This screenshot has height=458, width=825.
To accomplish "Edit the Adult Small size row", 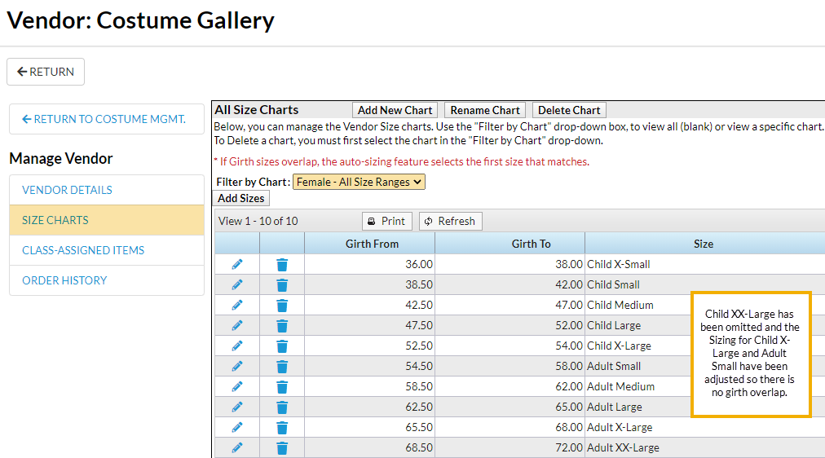I will point(237,366).
